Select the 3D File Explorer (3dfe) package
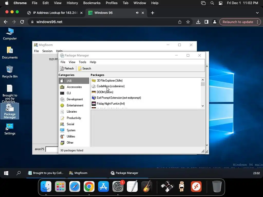Viewport: 263px width, 197px height. [146, 81]
